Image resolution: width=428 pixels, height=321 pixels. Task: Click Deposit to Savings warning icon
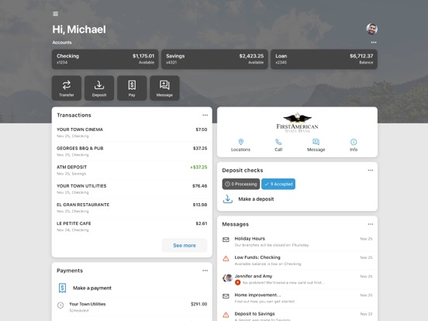tap(226, 315)
